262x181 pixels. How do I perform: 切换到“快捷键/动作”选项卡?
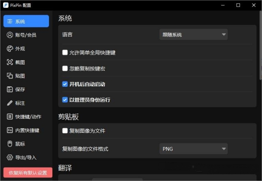click(x=26, y=116)
